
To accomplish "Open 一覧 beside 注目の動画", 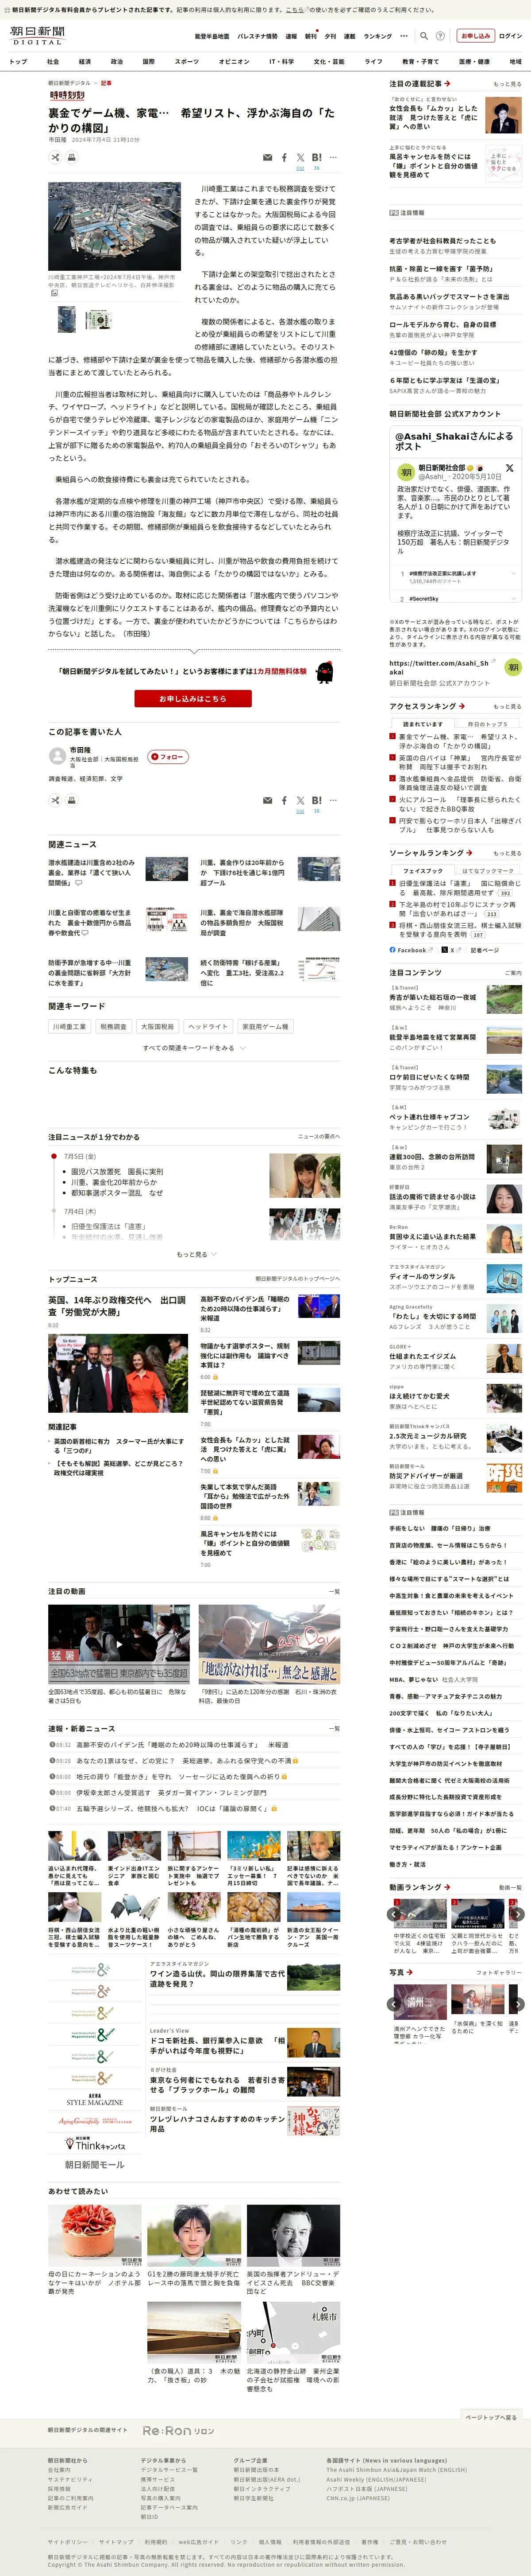I will tap(335, 1592).
